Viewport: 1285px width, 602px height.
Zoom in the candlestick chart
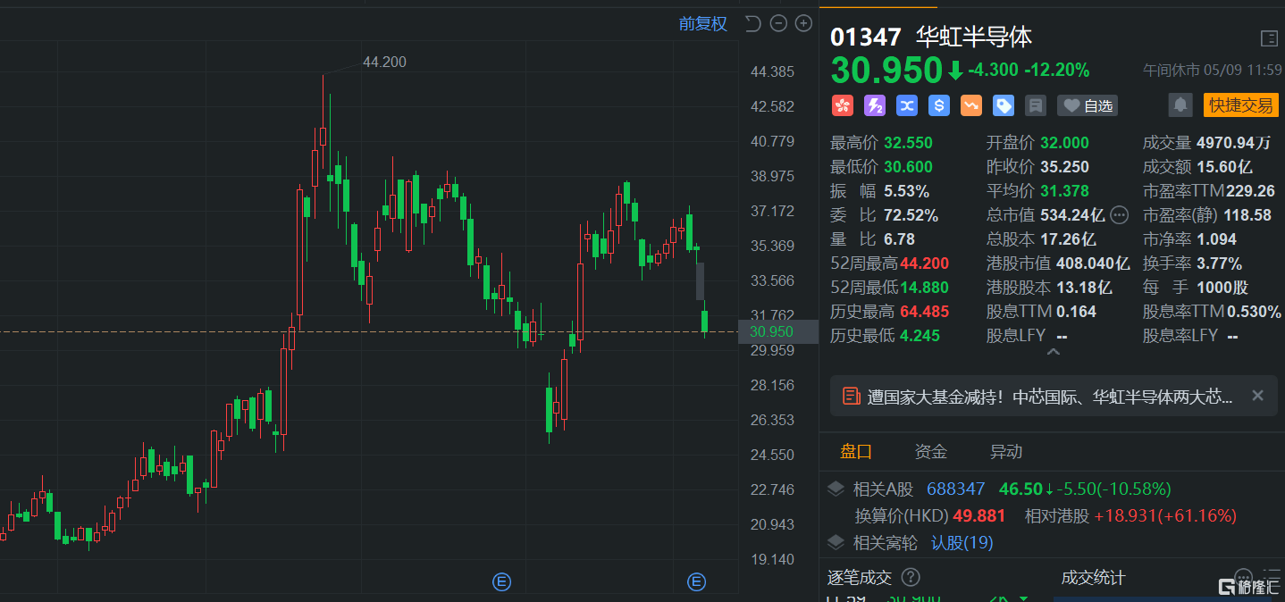803,24
